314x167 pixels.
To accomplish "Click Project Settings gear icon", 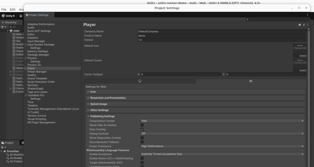I will pos(27,15).
